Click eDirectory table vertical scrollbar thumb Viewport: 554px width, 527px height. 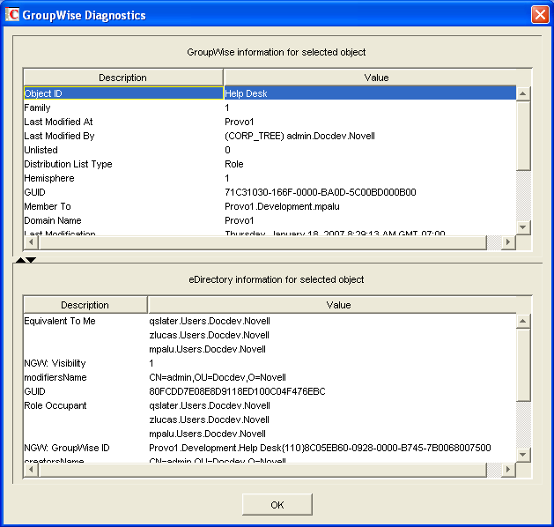pyautogui.click(x=523, y=365)
